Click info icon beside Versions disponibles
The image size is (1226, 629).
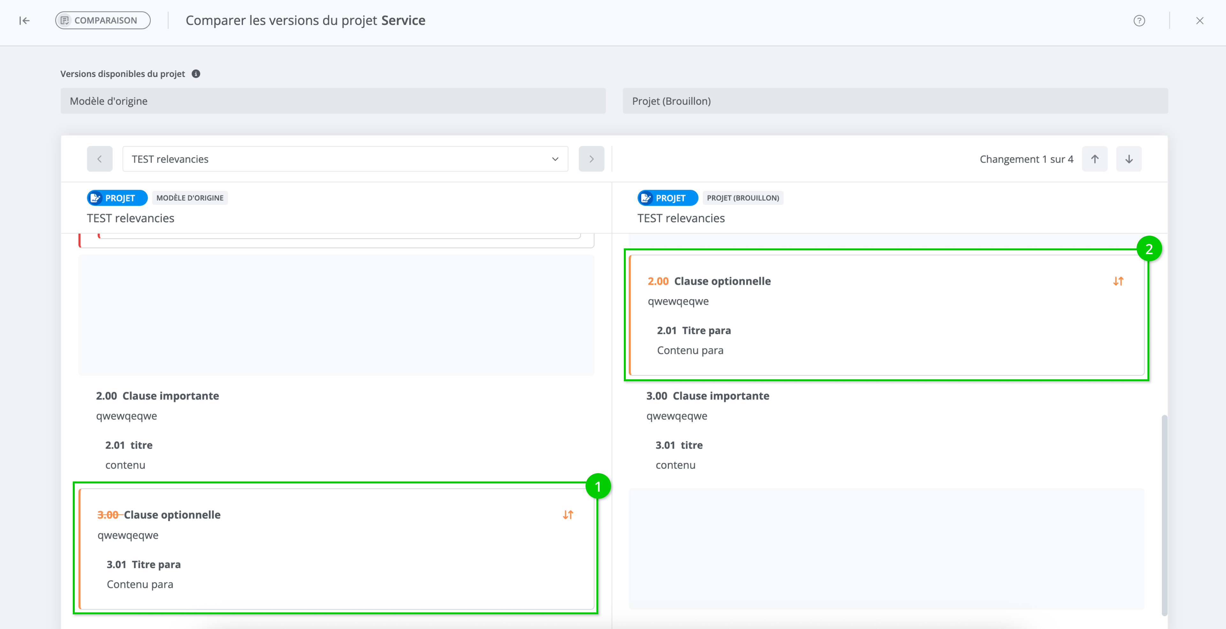pyautogui.click(x=196, y=74)
